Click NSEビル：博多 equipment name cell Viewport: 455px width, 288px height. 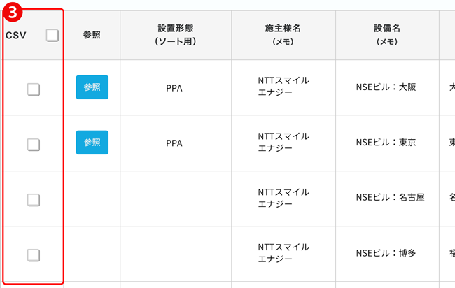point(386,253)
